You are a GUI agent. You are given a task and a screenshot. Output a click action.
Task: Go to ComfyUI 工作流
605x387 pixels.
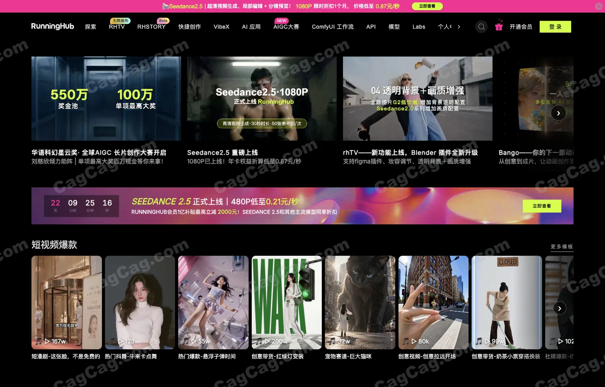point(333,27)
